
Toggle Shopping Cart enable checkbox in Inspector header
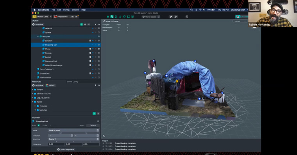click(x=98, y=122)
